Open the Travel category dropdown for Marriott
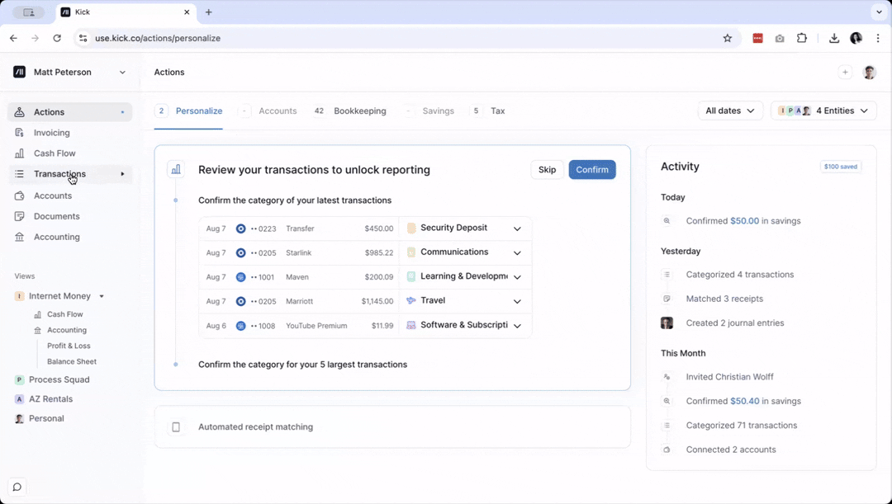The image size is (892, 504). (517, 301)
